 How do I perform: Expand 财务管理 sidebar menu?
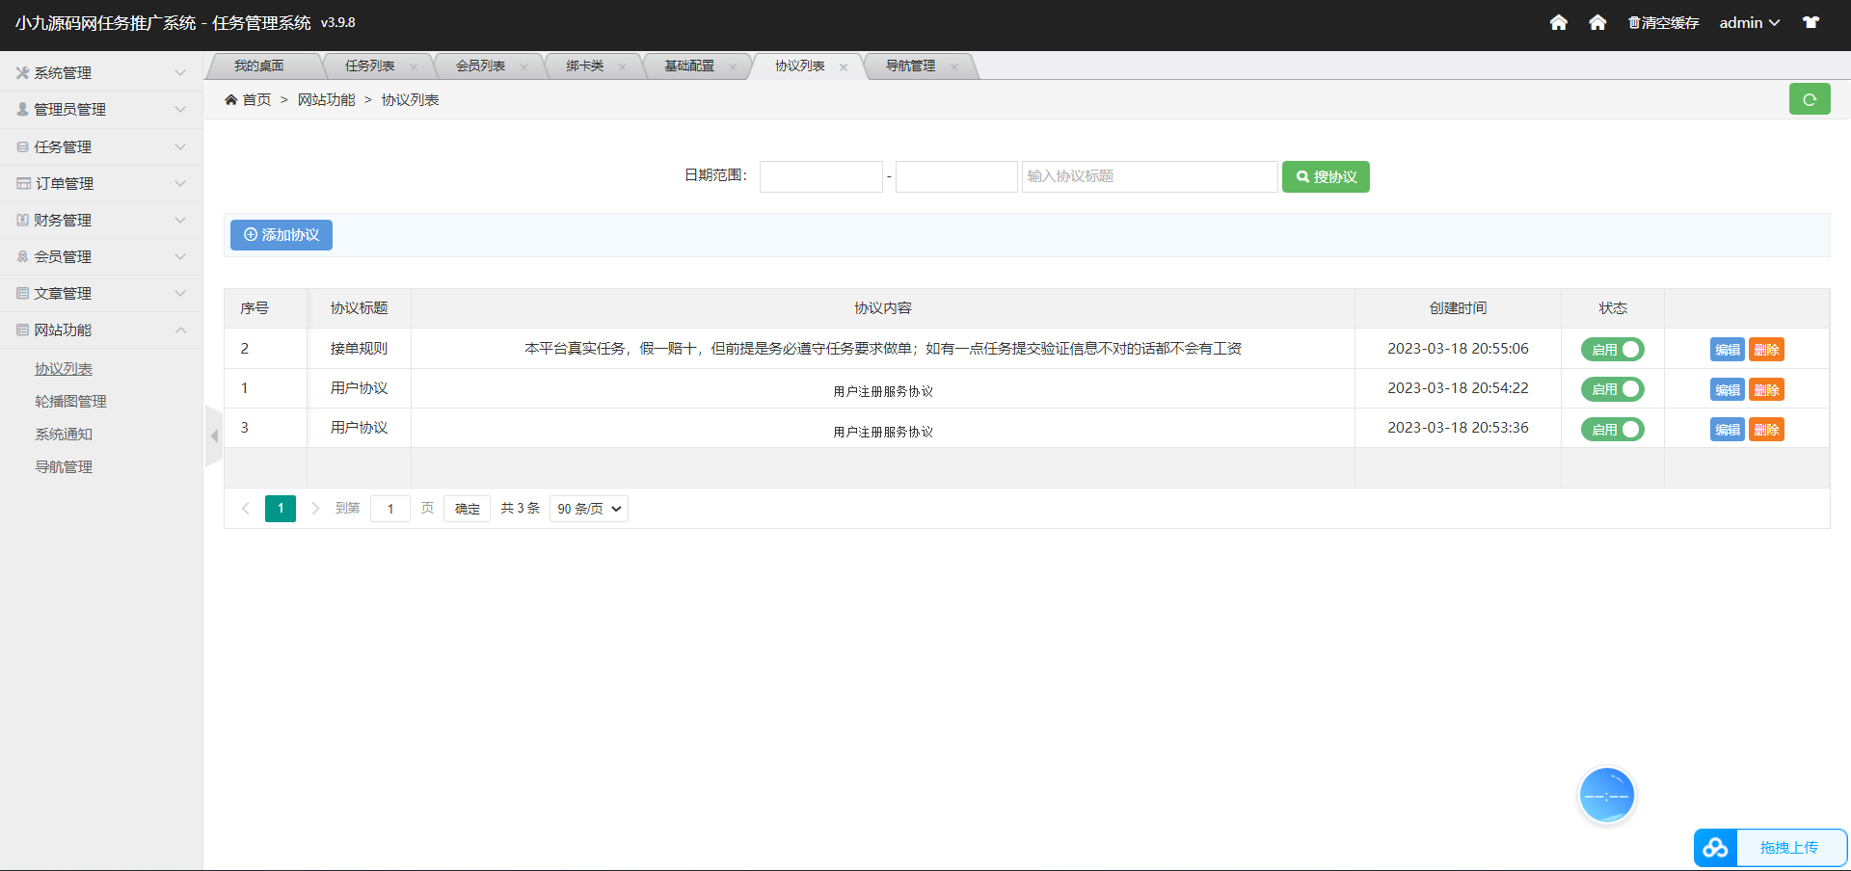click(101, 220)
